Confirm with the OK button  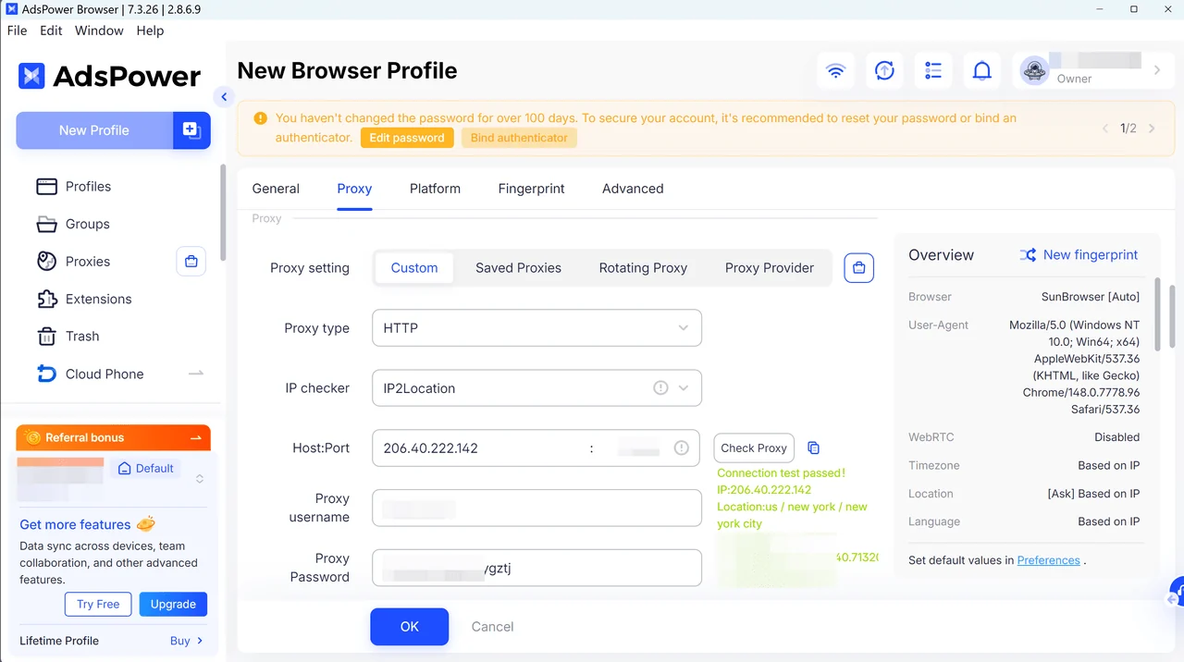click(x=410, y=627)
